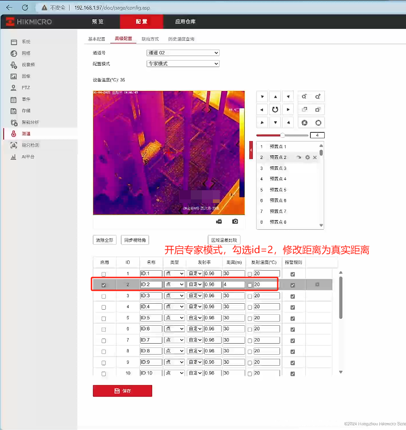Open settings gear for 预置点 2
This screenshot has width=406, height=430.
point(307,158)
